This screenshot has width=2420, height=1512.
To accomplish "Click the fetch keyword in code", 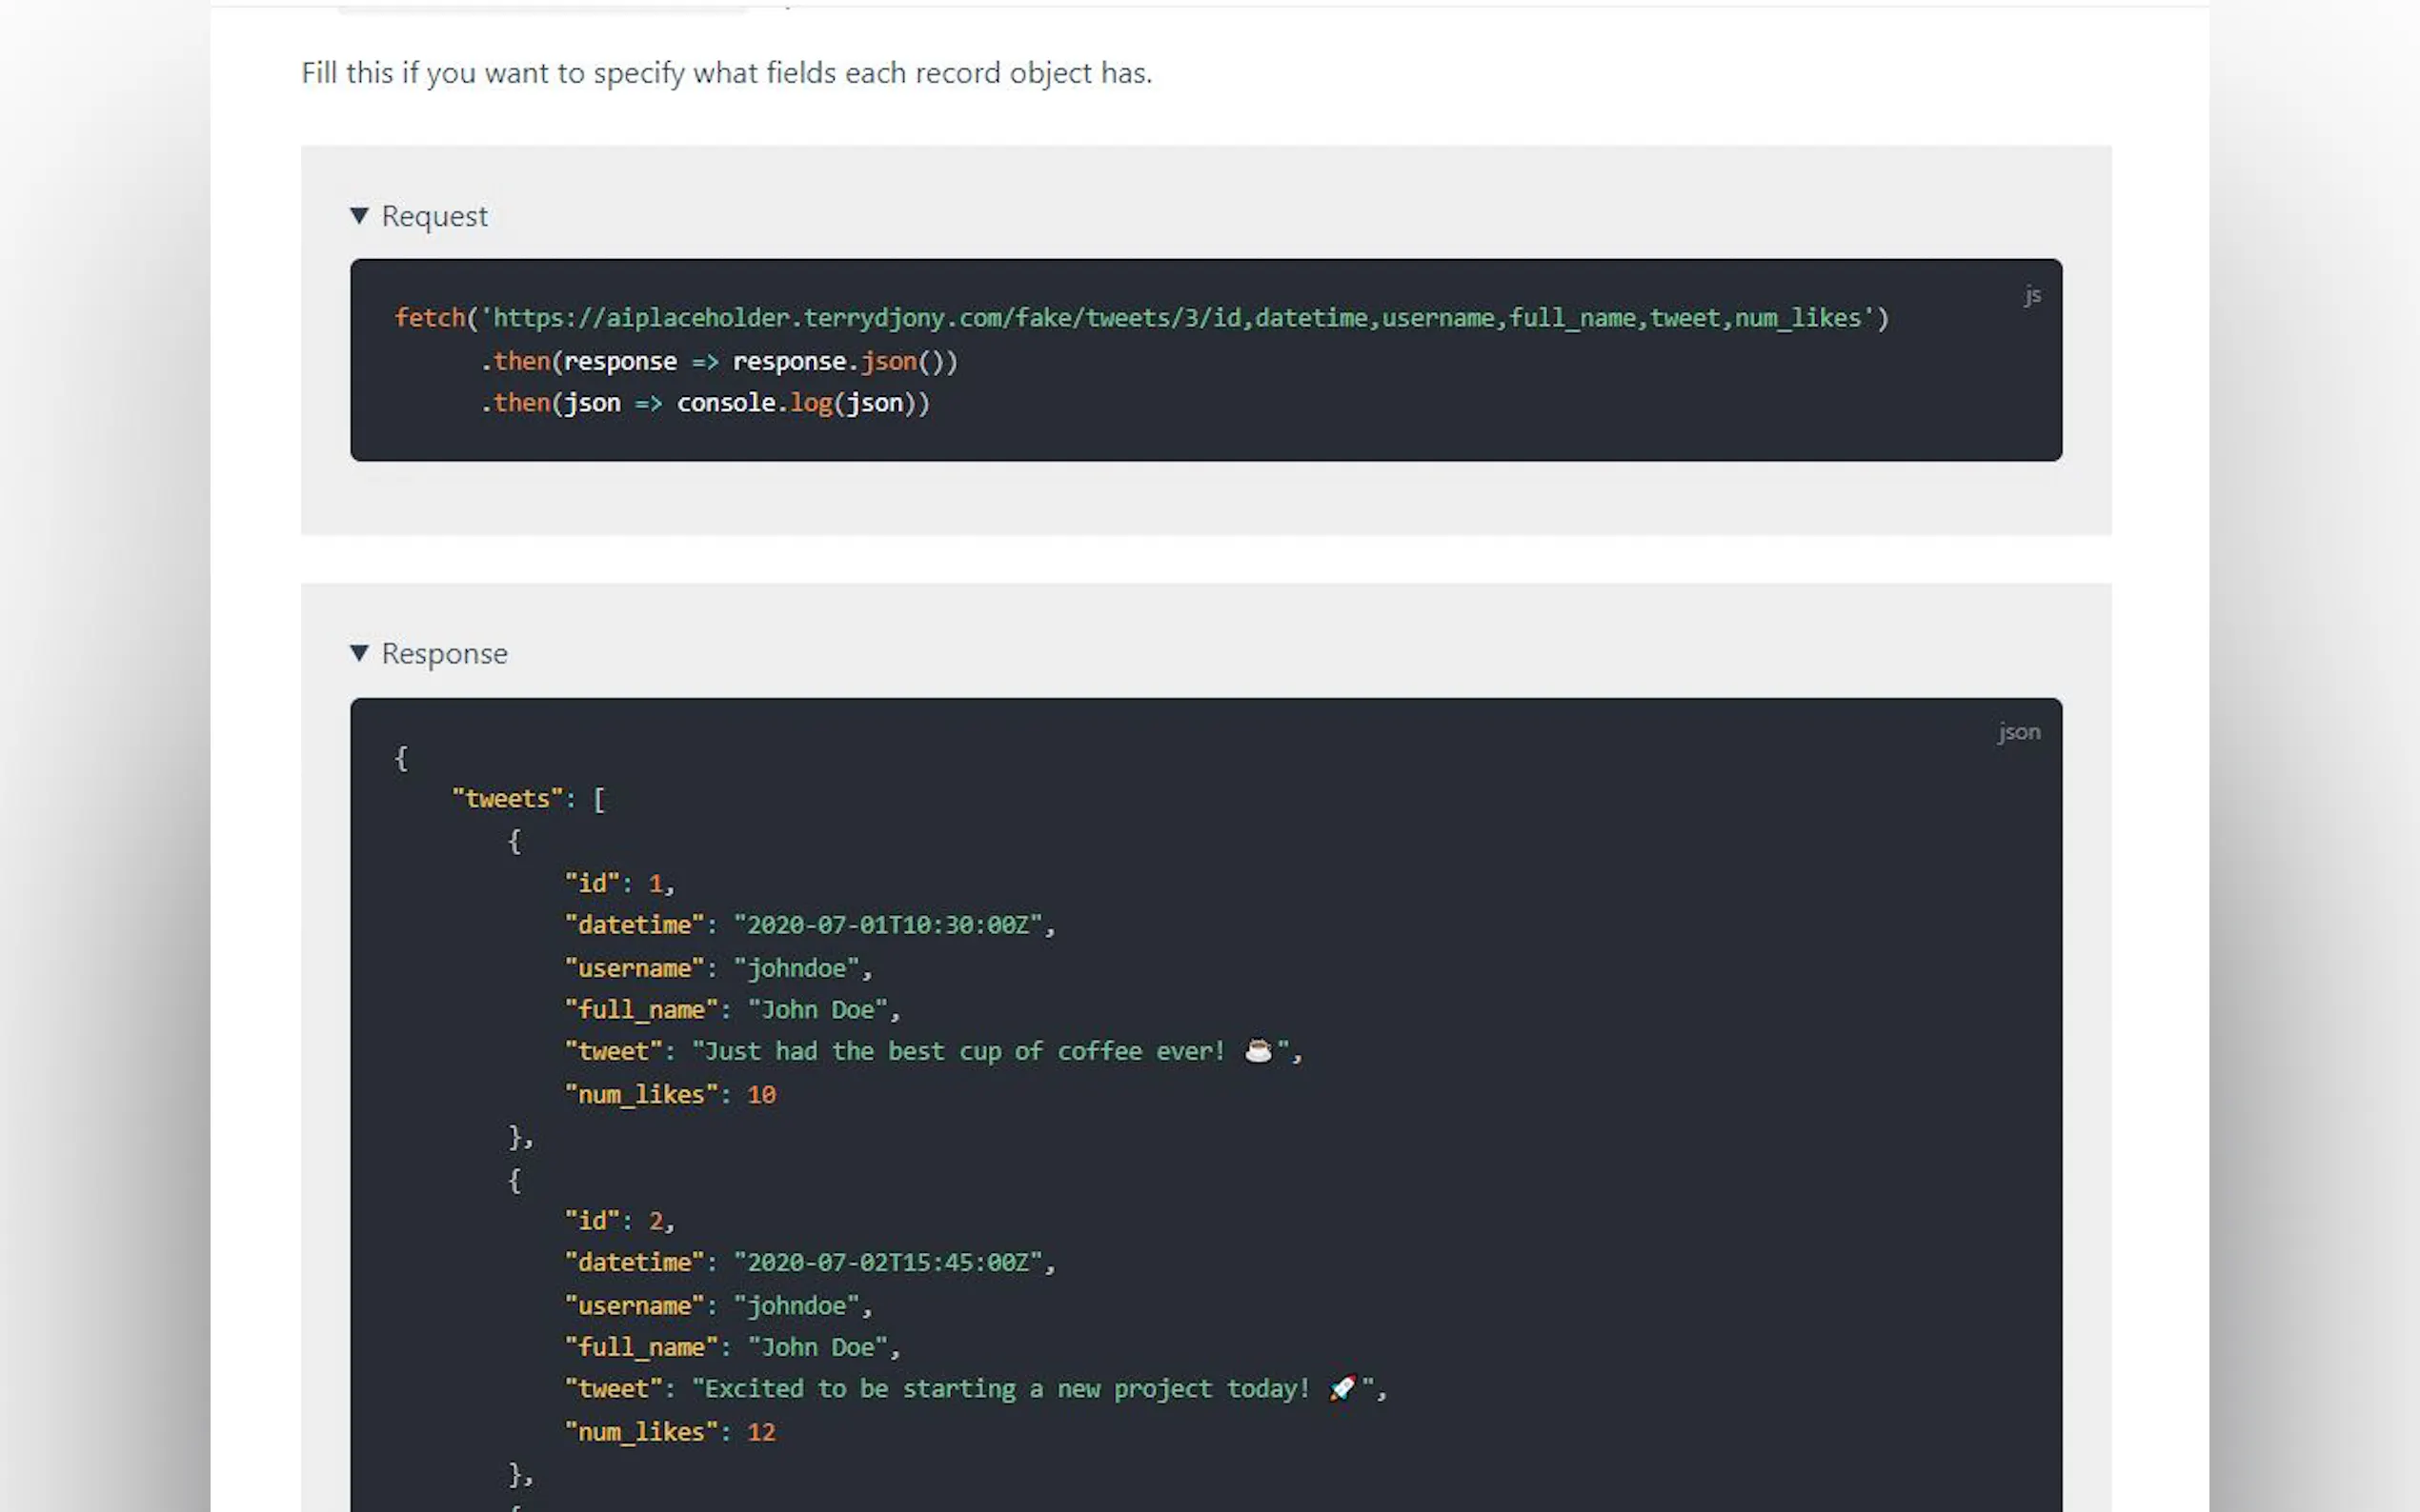I will point(429,318).
